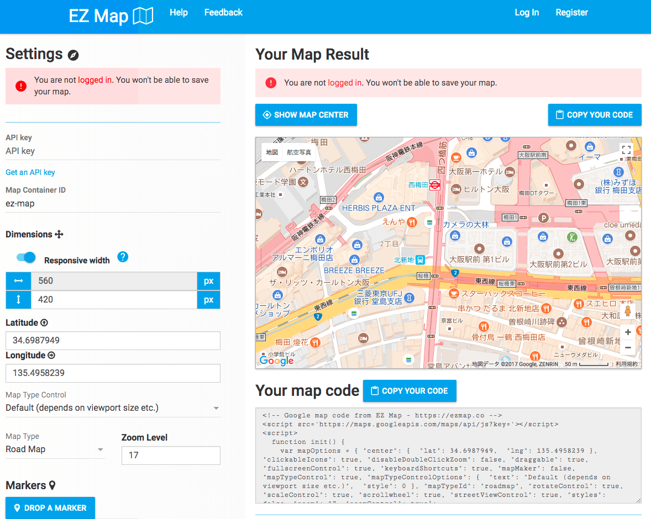Click the 大阪第一ホテル hotel marker icon
Viewport: 651px width, 519px height.
pos(510,171)
